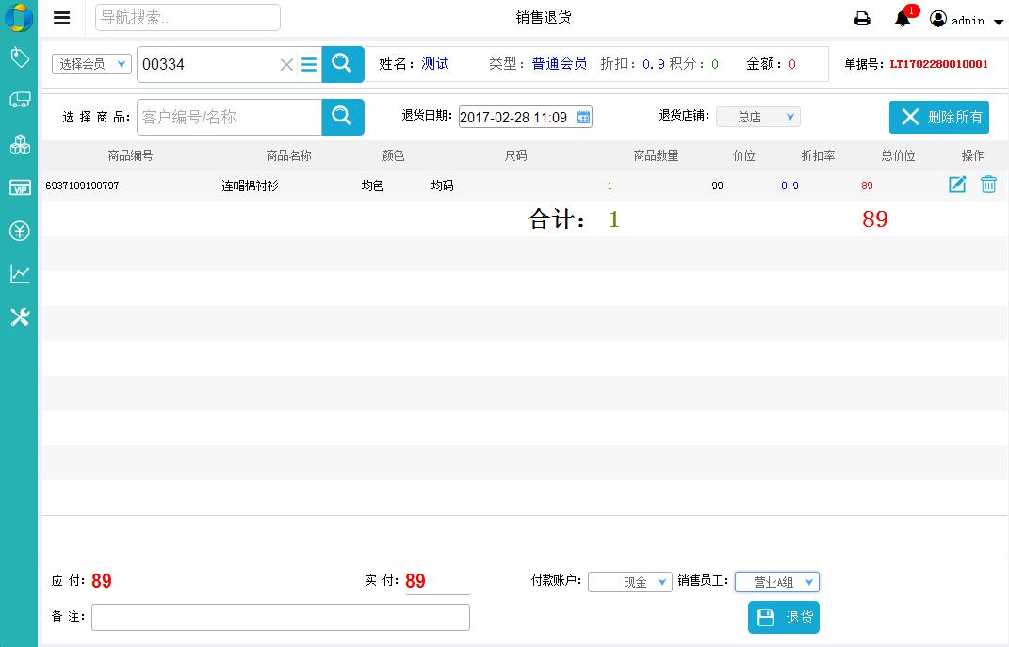
Task: Click the 删除所有 button
Action: (939, 117)
